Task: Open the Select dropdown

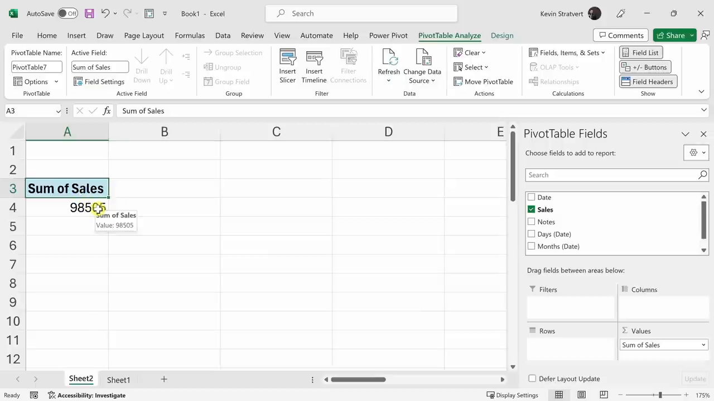Action: (x=471, y=67)
